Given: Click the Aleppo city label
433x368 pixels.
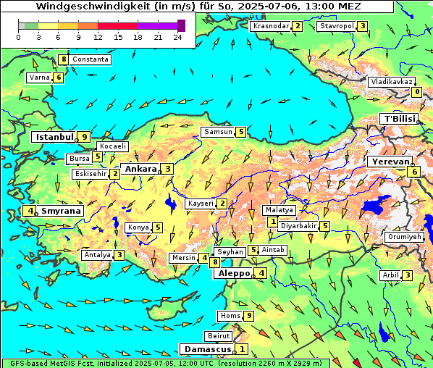Looking at the screenshot, I should point(235,273).
